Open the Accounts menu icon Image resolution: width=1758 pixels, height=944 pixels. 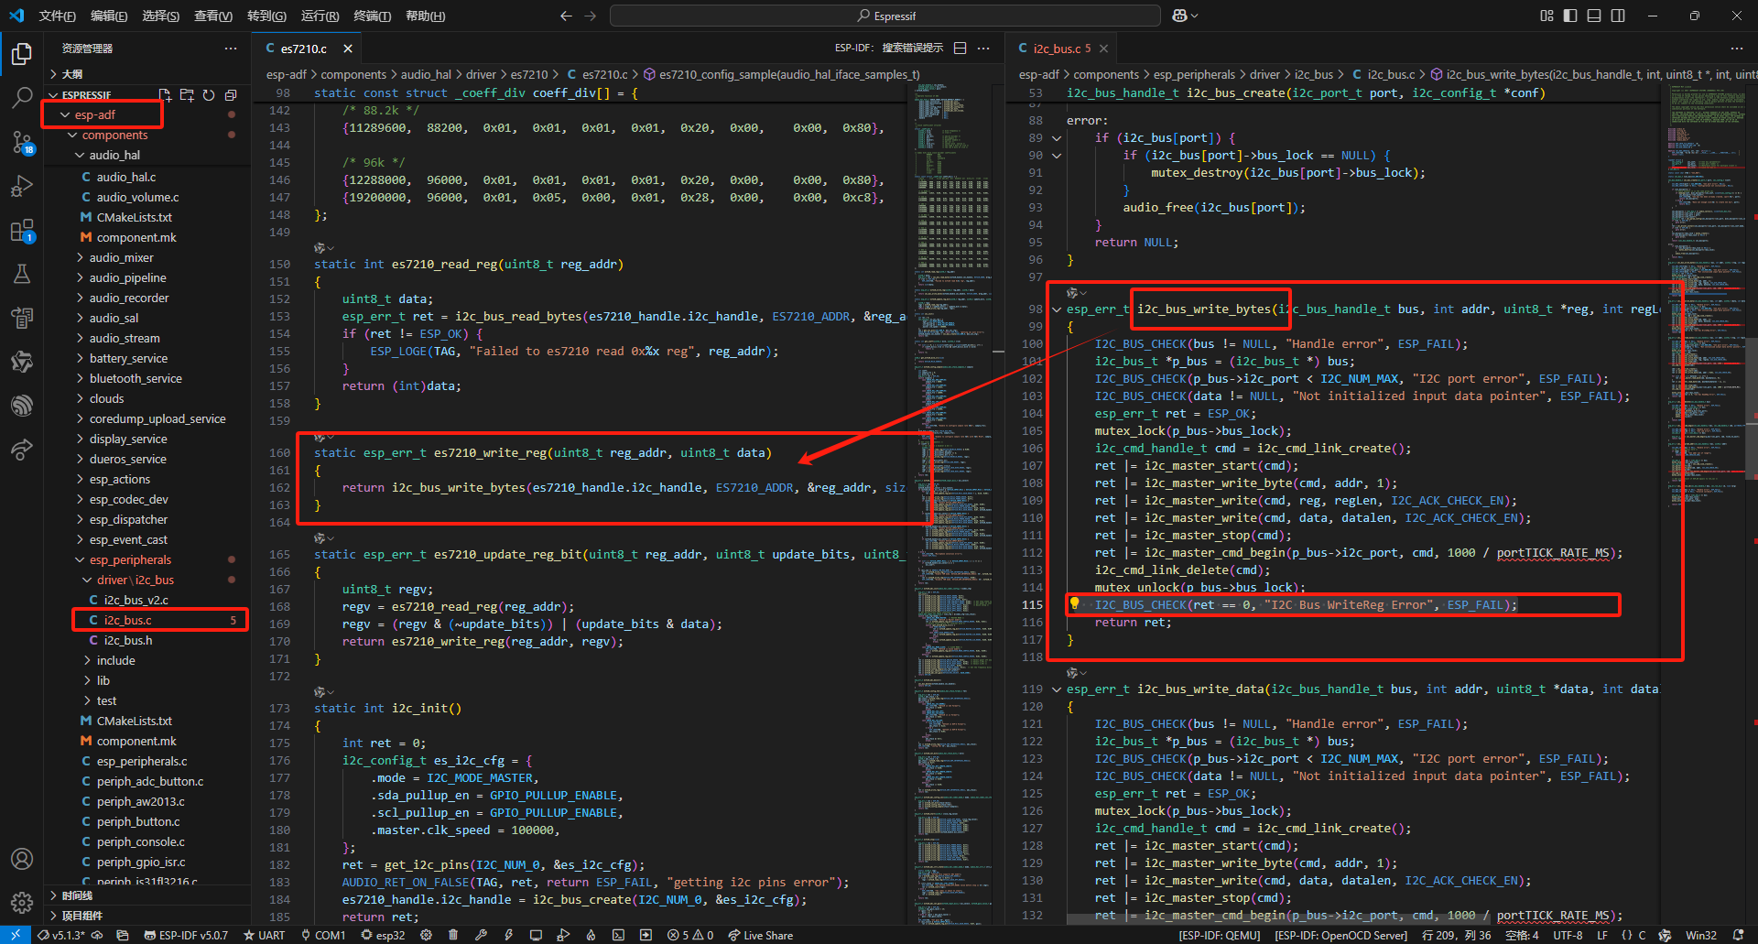pos(22,859)
